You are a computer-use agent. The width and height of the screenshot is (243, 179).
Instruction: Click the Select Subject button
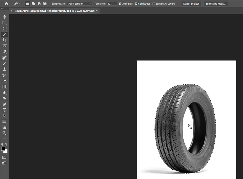point(191,4)
